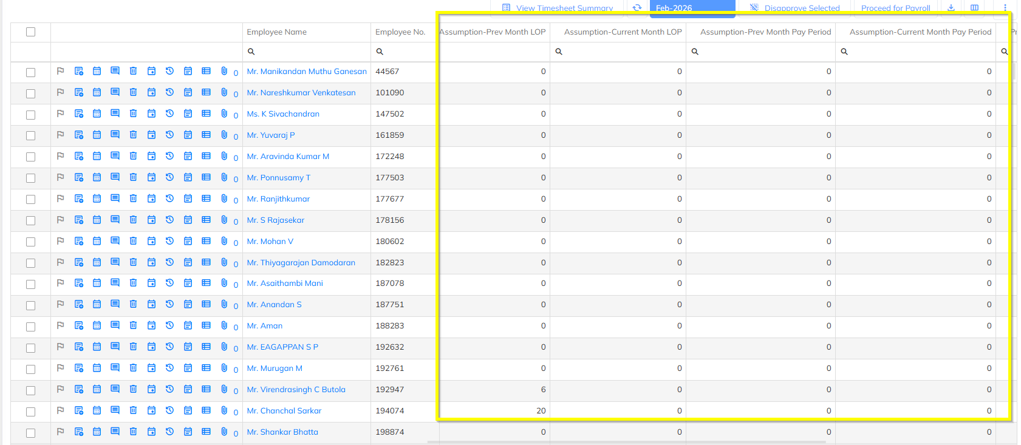Screen dimensions: 1021x445
Task: Click the Disapprove Selected button
Action: [795, 8]
